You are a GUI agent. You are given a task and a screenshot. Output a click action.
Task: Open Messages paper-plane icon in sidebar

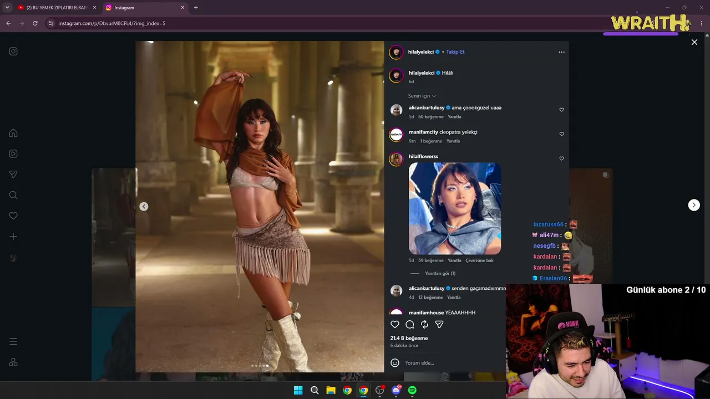[13, 175]
